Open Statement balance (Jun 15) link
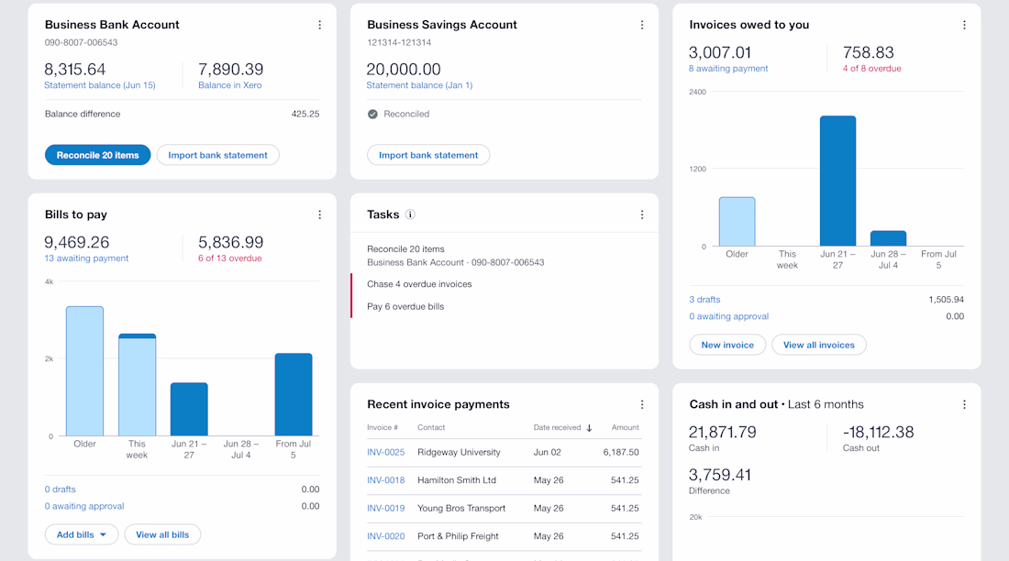The height and width of the screenshot is (561, 1009). (x=100, y=85)
